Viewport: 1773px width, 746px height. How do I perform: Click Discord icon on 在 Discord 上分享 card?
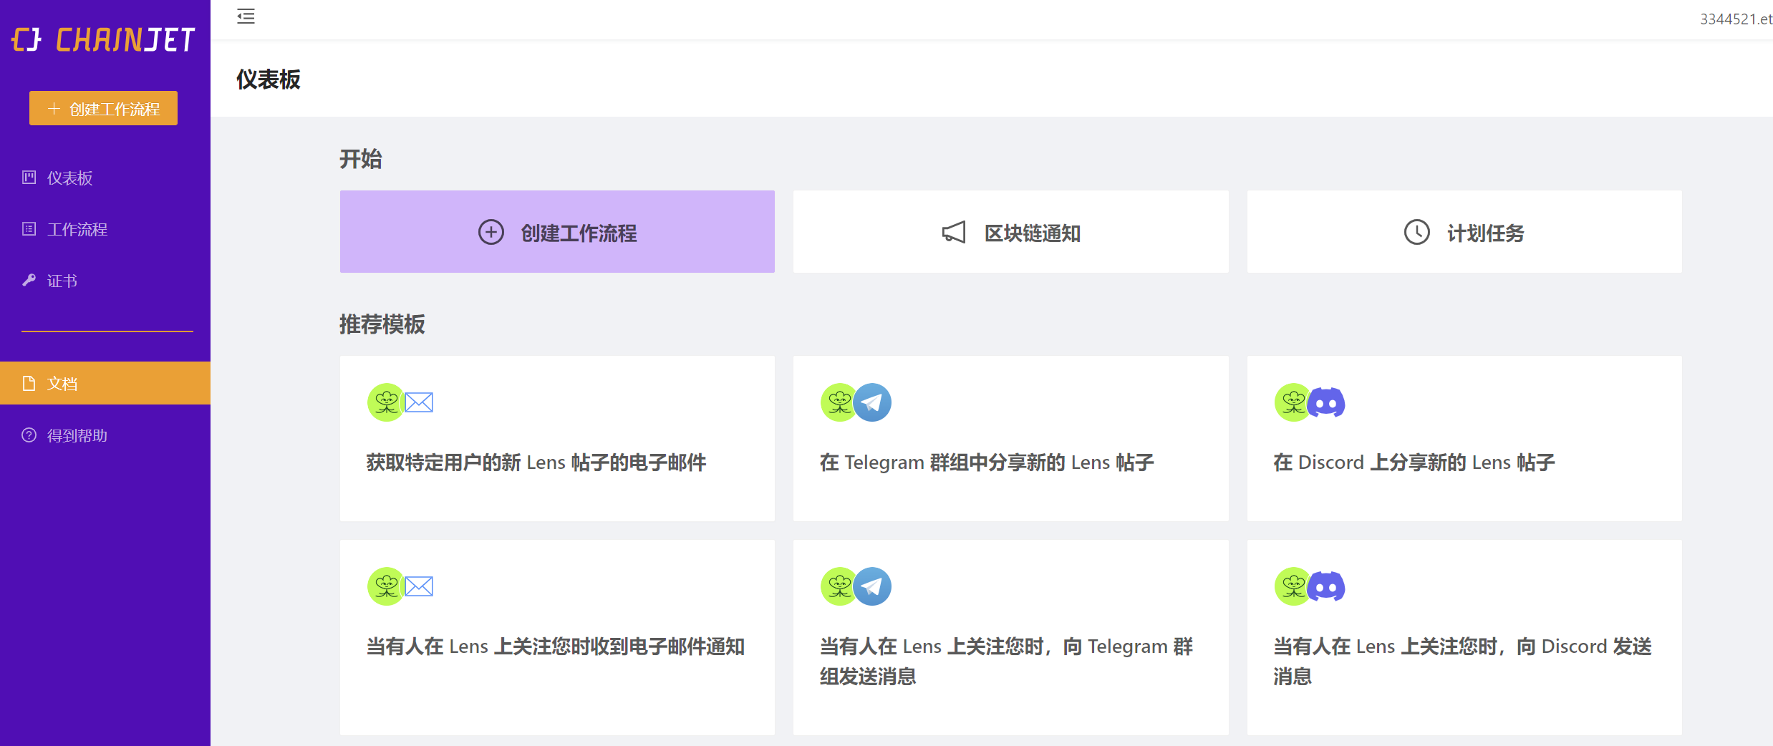coord(1327,402)
